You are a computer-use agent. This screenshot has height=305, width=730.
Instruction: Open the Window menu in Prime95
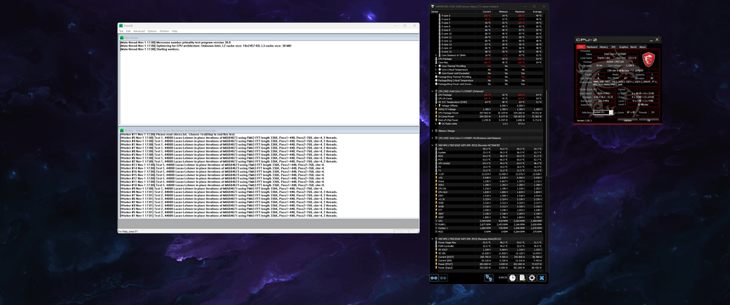164,31
